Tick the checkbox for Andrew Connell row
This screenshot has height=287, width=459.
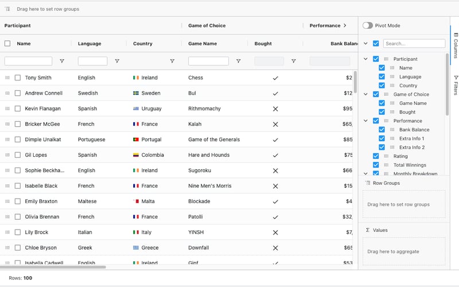(18, 93)
